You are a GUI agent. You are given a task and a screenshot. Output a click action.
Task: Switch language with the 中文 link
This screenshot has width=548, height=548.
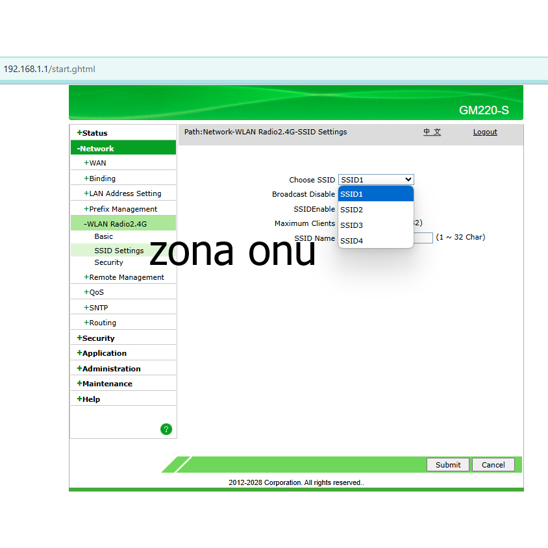tap(432, 132)
